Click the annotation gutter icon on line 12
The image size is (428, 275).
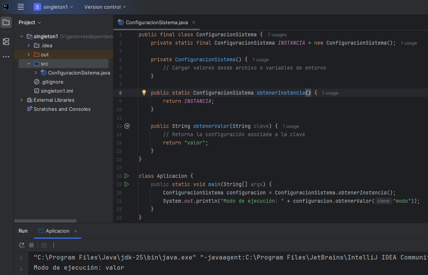(127, 126)
